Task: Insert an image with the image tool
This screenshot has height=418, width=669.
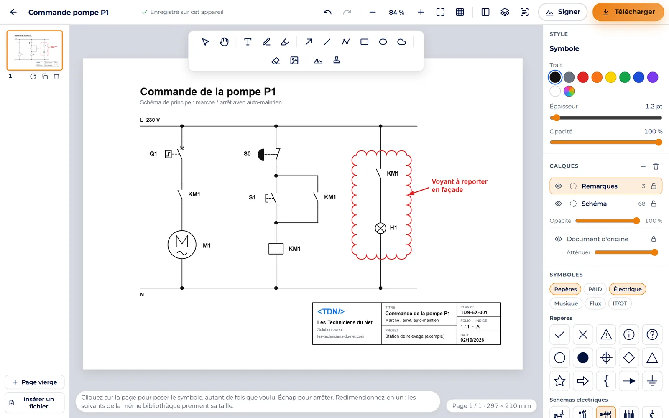Action: click(294, 61)
